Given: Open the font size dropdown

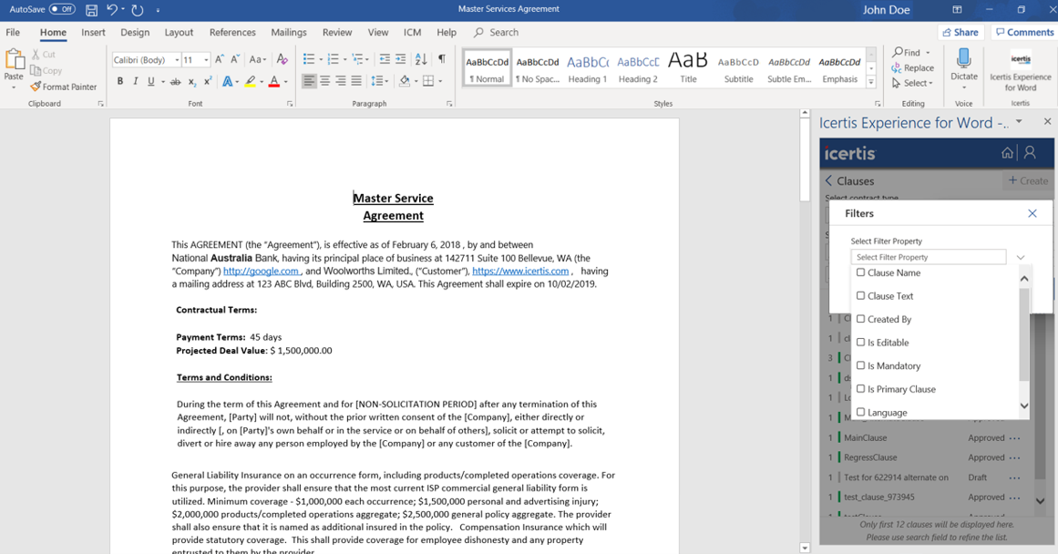Looking at the screenshot, I should pos(206,60).
